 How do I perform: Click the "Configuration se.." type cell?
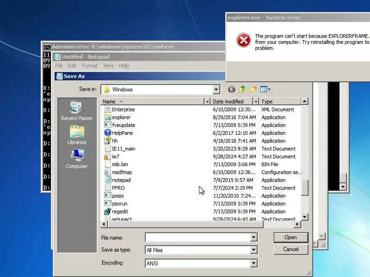[281, 172]
